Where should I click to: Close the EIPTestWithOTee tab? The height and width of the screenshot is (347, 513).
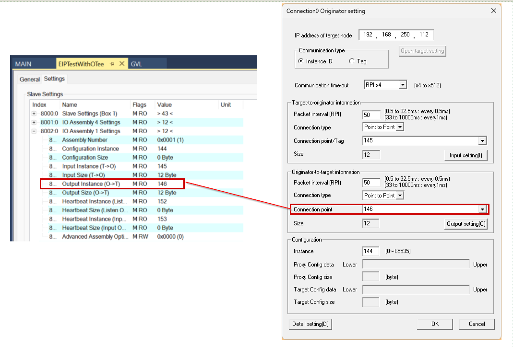(122, 64)
